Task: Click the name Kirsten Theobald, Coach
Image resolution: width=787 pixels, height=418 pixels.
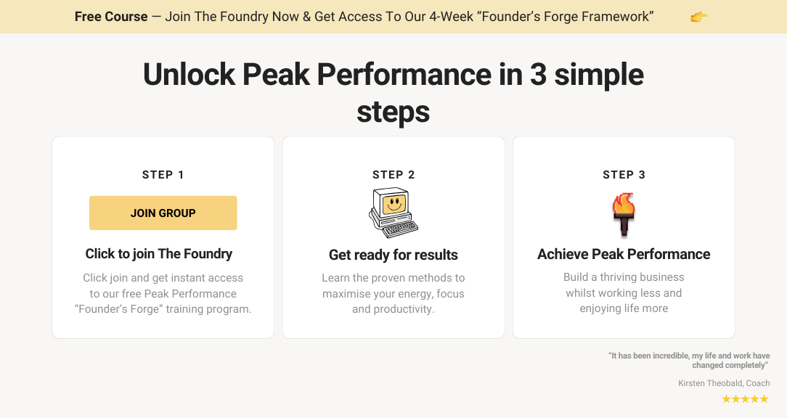Action: (724, 383)
